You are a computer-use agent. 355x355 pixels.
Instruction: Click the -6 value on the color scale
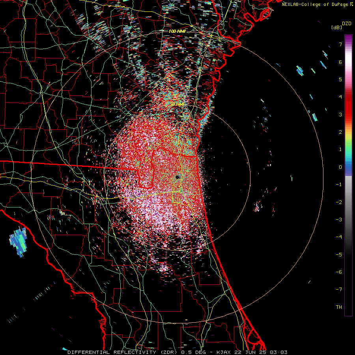click(339, 272)
